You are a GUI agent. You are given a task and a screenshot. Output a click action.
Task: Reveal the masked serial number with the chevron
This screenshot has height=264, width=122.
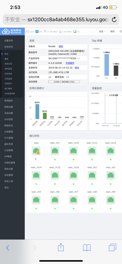tap(78, 58)
